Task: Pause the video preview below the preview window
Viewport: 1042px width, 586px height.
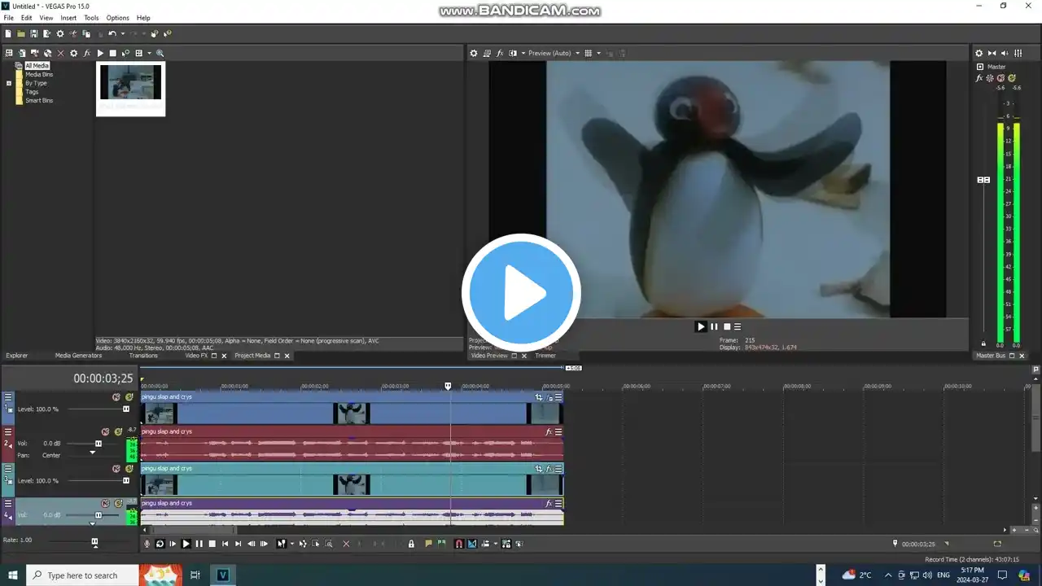Action: (x=714, y=326)
